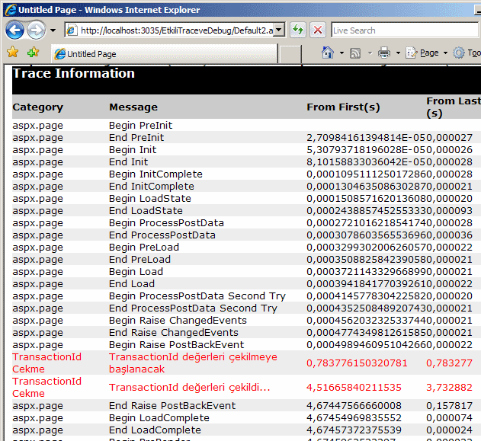Open the recent pages dropdown arrow
Viewport: 481px width, 441px height.
pyautogui.click(x=53, y=30)
